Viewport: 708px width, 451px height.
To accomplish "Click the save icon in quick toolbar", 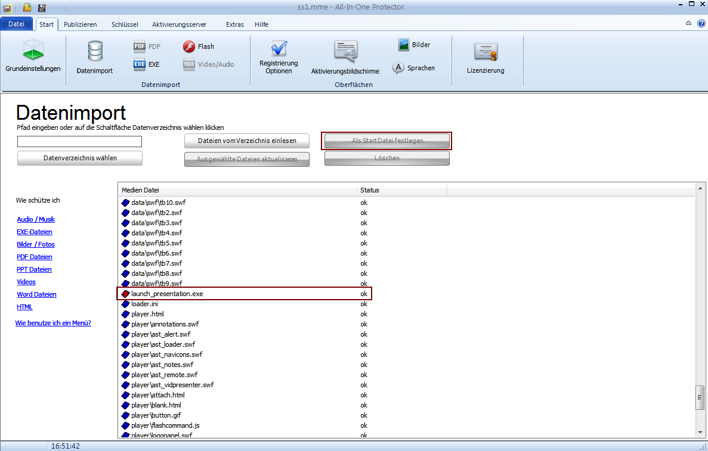I will coord(42,8).
